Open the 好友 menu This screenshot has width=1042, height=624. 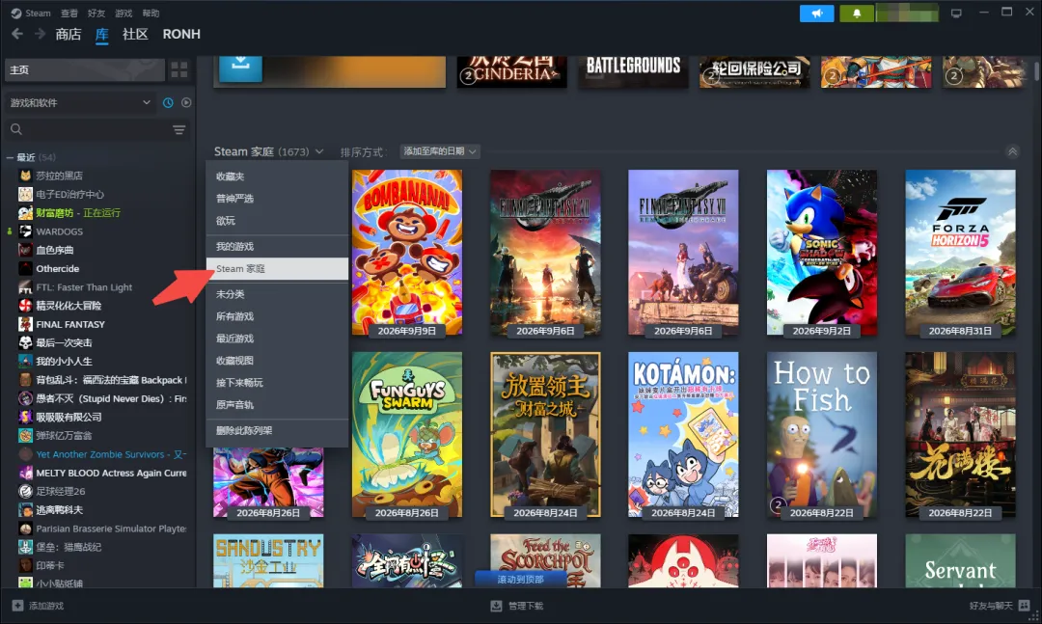coord(96,14)
